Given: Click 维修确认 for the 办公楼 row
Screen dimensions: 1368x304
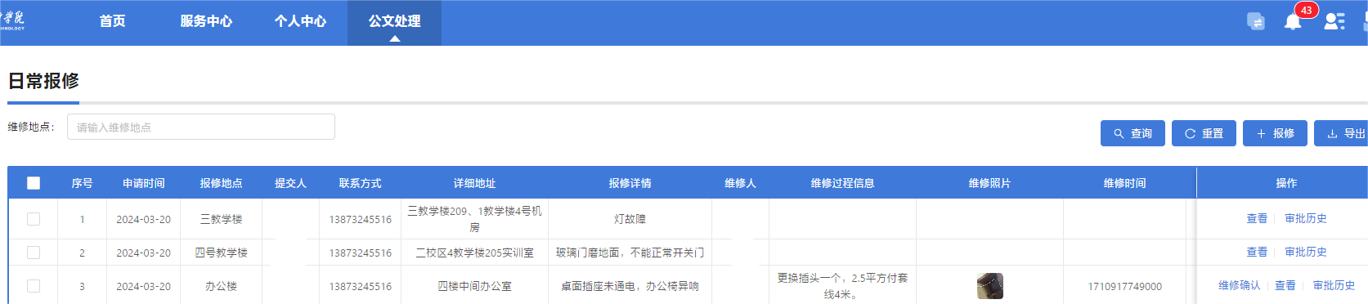Looking at the screenshot, I should coord(1240,286).
